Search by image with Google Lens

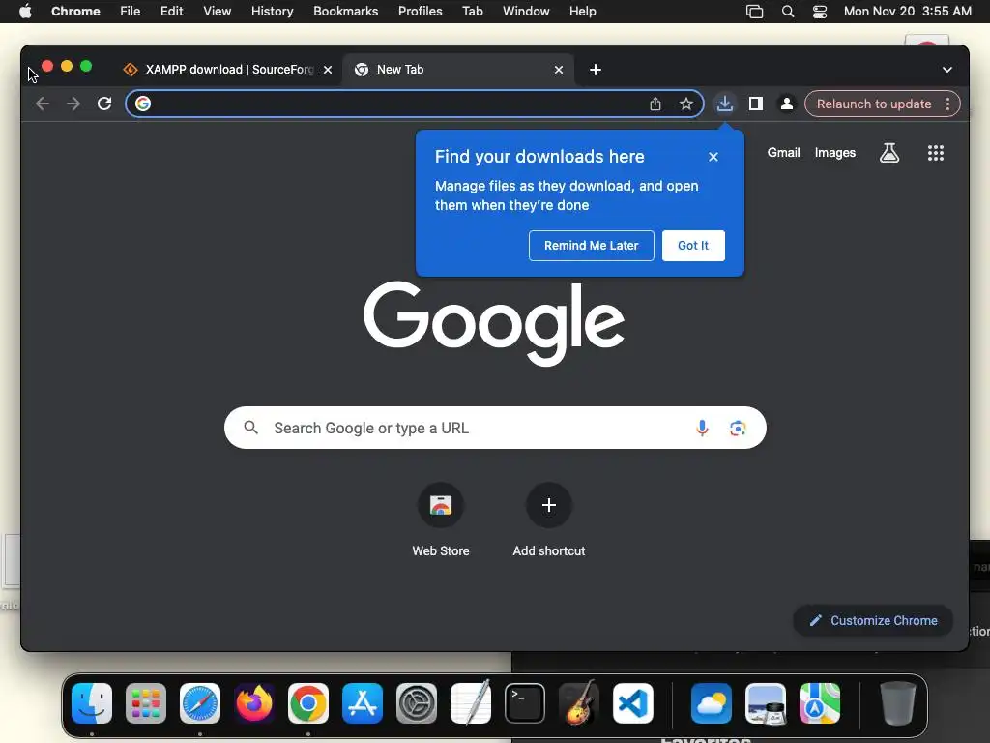coord(738,429)
